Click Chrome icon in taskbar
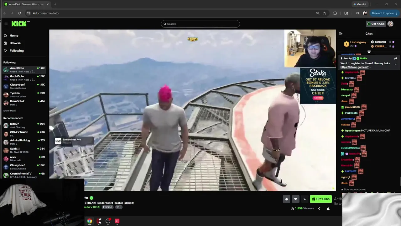This screenshot has width=401, height=226. [90, 221]
